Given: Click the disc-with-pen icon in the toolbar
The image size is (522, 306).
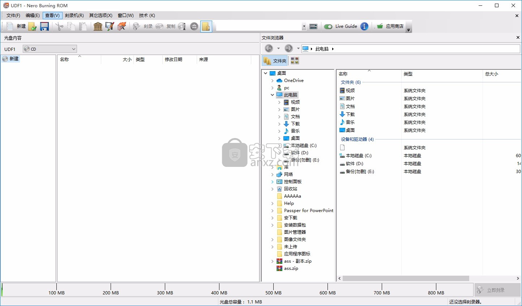Looking at the screenshot, I should [x=110, y=26].
